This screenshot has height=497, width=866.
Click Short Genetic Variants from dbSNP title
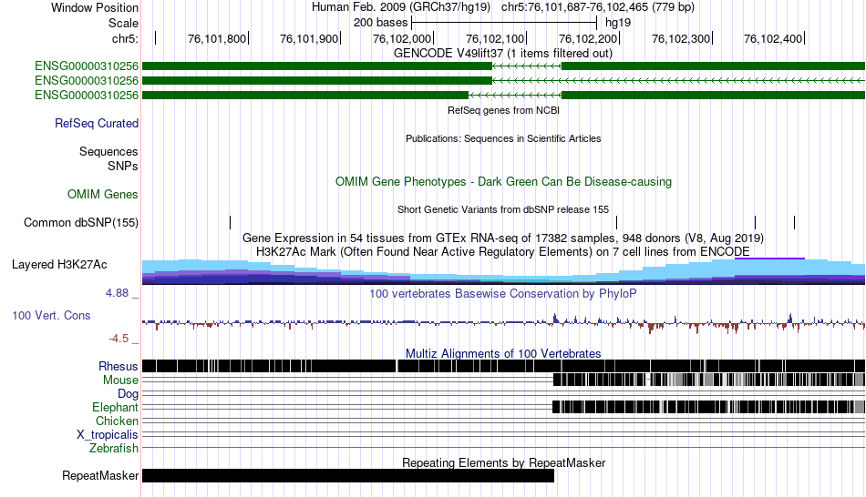(x=503, y=209)
